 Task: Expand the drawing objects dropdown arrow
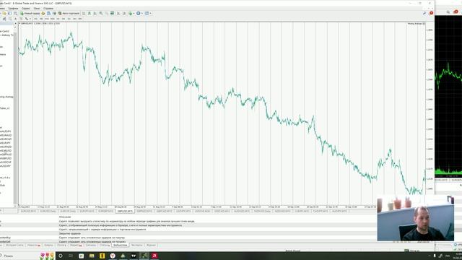click(x=30, y=19)
